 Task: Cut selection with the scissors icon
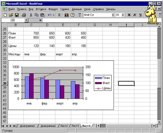pyautogui.click(x=31, y=15)
